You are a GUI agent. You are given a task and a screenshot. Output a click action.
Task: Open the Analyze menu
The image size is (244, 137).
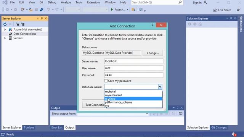coord(66,2)
